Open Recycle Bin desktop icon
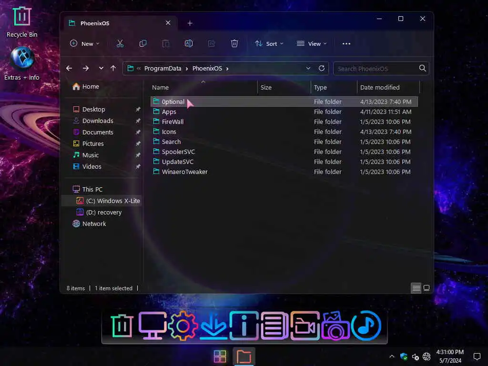This screenshot has width=488, height=366. coord(22,22)
